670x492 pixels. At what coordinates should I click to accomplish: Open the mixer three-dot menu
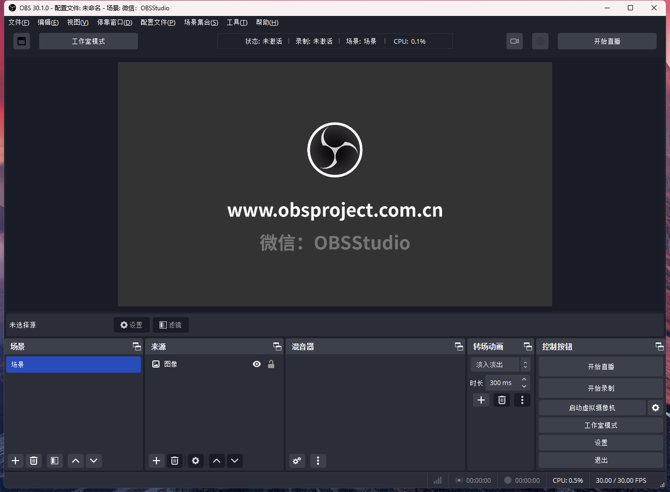[318, 461]
